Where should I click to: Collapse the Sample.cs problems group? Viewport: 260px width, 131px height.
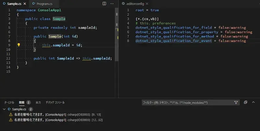tap(4, 109)
